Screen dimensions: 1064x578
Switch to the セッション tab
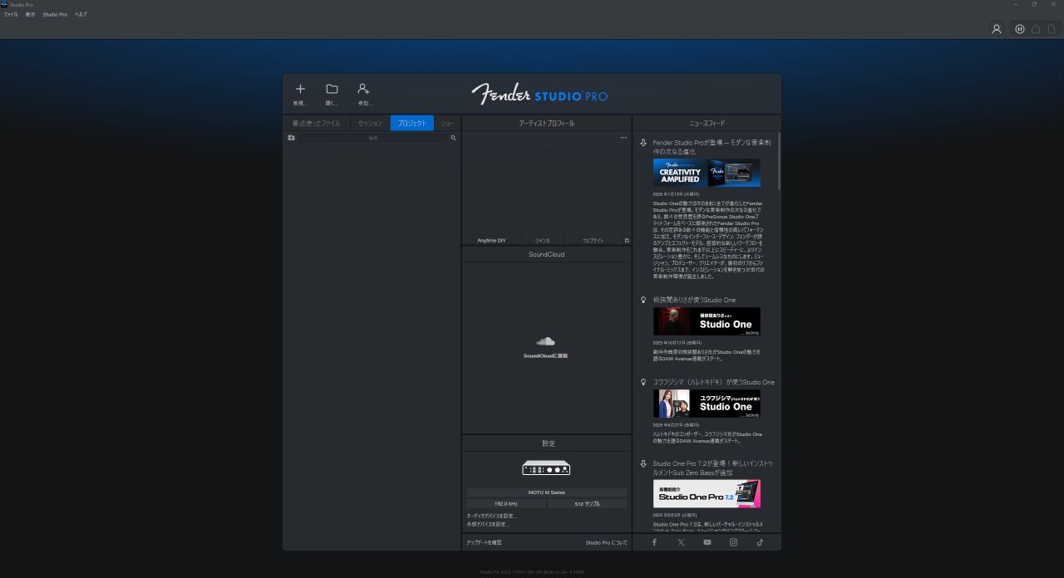[x=370, y=124]
